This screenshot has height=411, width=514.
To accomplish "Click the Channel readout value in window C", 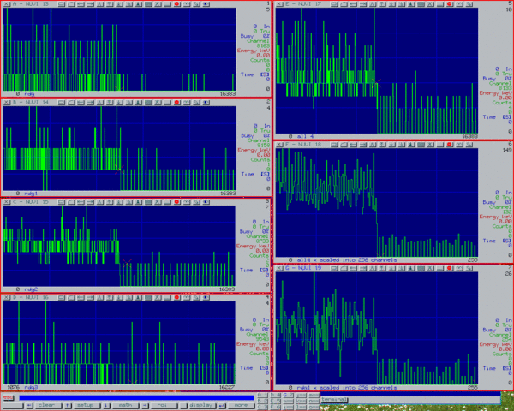I will (262, 241).
